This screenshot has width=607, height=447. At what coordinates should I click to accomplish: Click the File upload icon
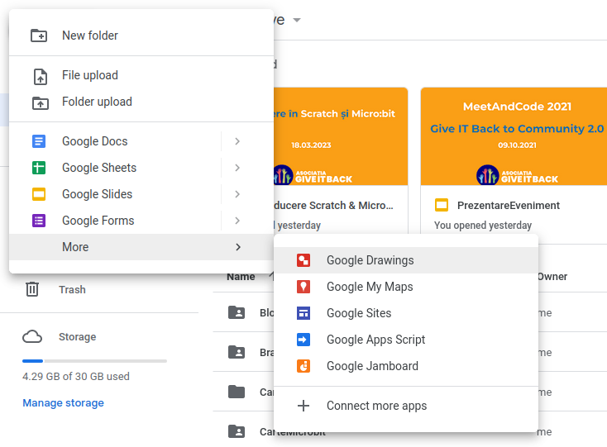pos(39,76)
